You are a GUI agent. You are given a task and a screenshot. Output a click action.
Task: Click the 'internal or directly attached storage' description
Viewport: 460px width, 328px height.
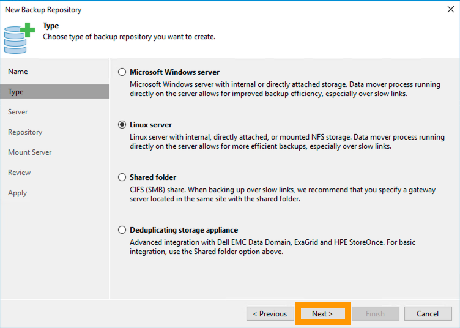point(285,89)
